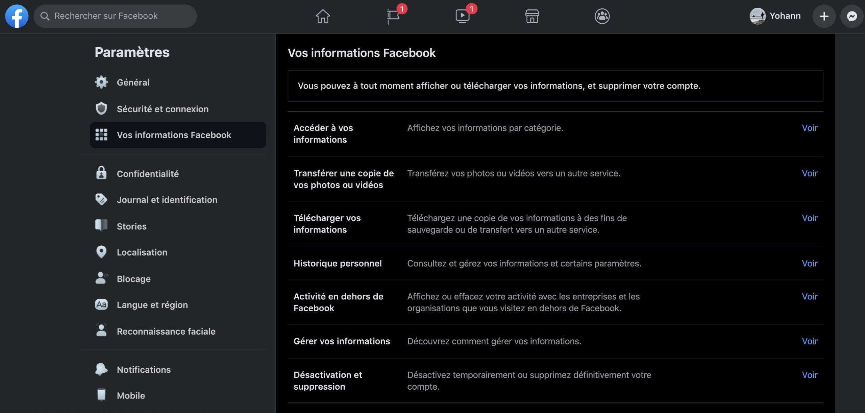Open Confidentialité settings
Screen dimensions: 865x413
coord(148,174)
